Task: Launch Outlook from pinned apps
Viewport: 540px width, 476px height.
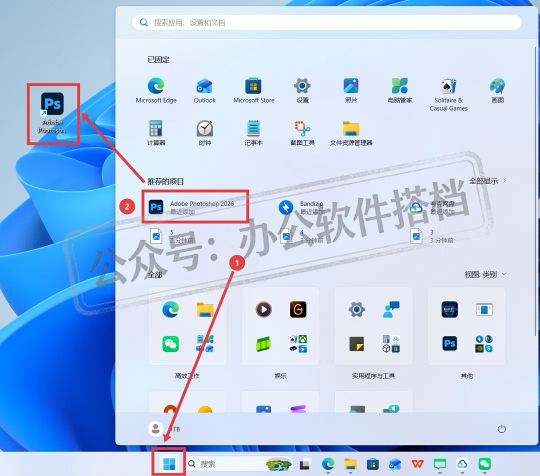Action: click(x=204, y=90)
